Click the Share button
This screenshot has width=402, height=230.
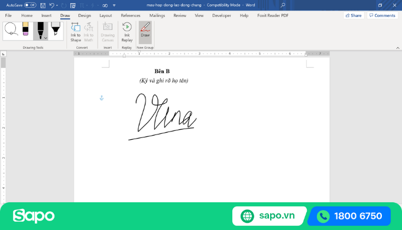[x=354, y=15]
